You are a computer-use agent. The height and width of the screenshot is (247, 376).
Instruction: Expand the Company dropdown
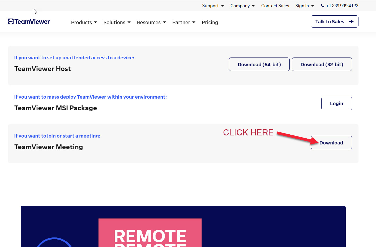point(242,6)
